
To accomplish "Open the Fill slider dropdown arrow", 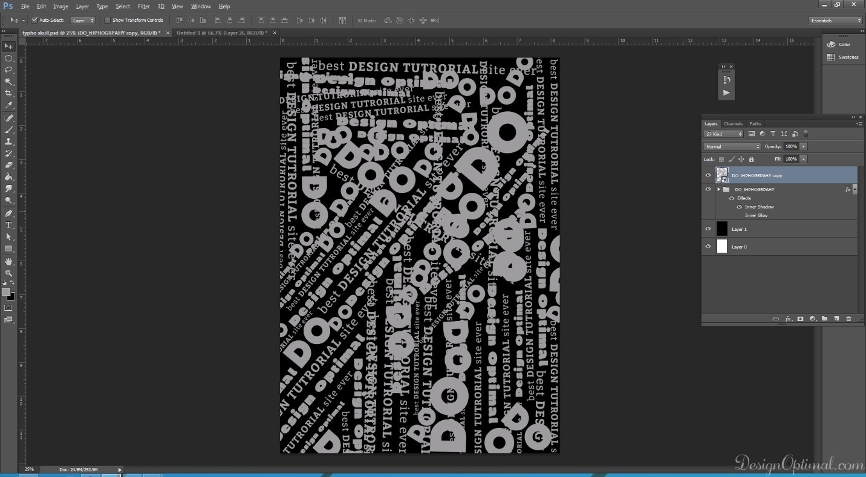I will pyautogui.click(x=803, y=159).
